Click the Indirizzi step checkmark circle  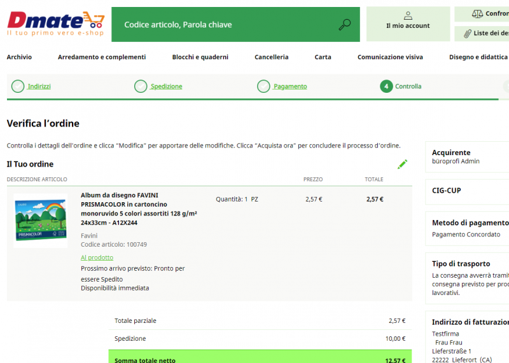click(x=18, y=86)
